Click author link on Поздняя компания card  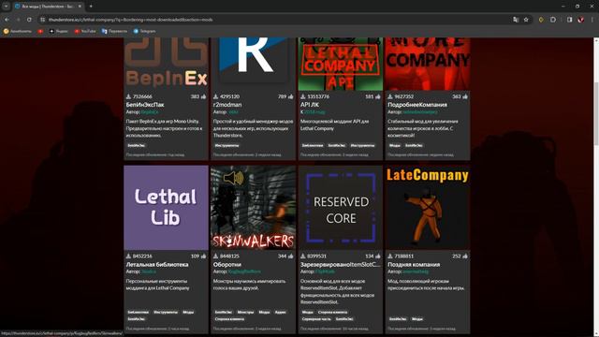416,271
